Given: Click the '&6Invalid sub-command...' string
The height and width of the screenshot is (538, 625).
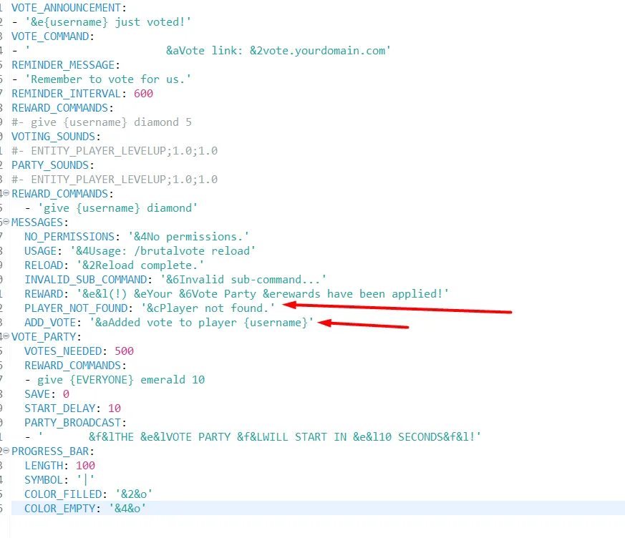Looking at the screenshot, I should (243, 280).
